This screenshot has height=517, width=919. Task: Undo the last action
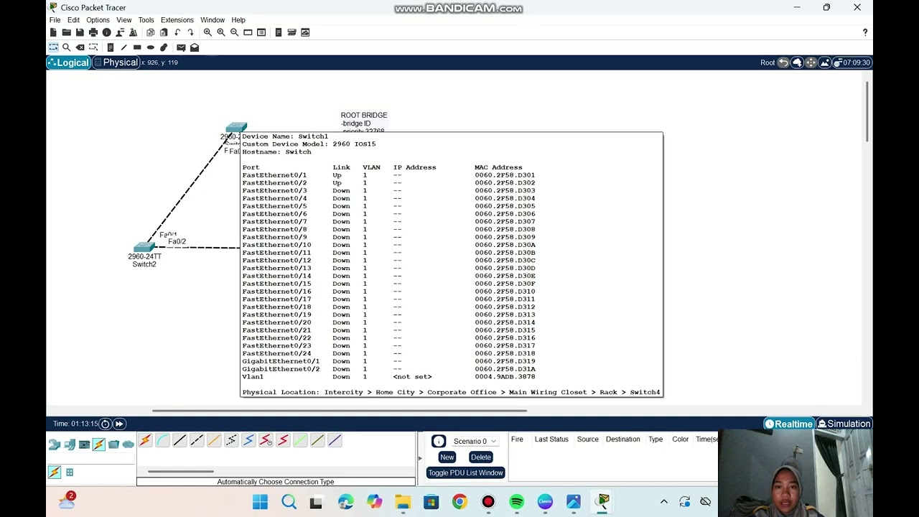[177, 32]
